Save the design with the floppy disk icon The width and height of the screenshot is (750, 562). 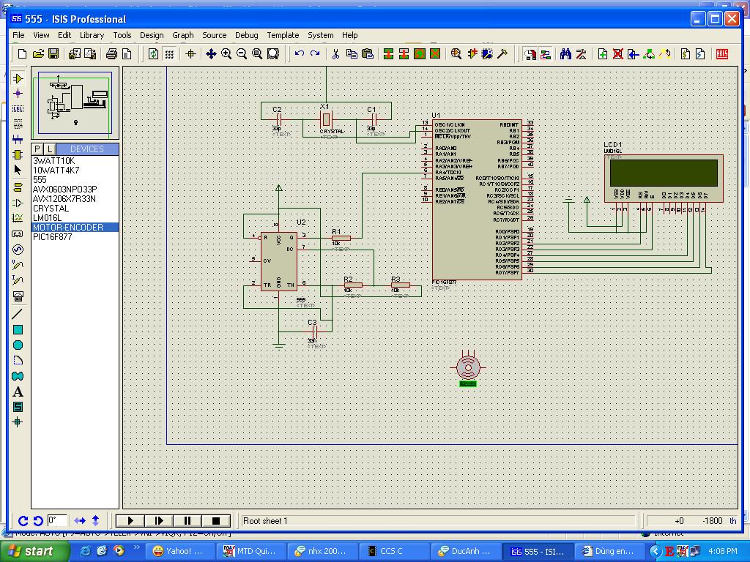53,54
